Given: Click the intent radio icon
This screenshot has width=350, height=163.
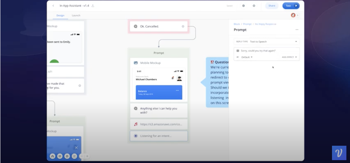Looking at the screenshot, I should pyautogui.click(x=135, y=136).
